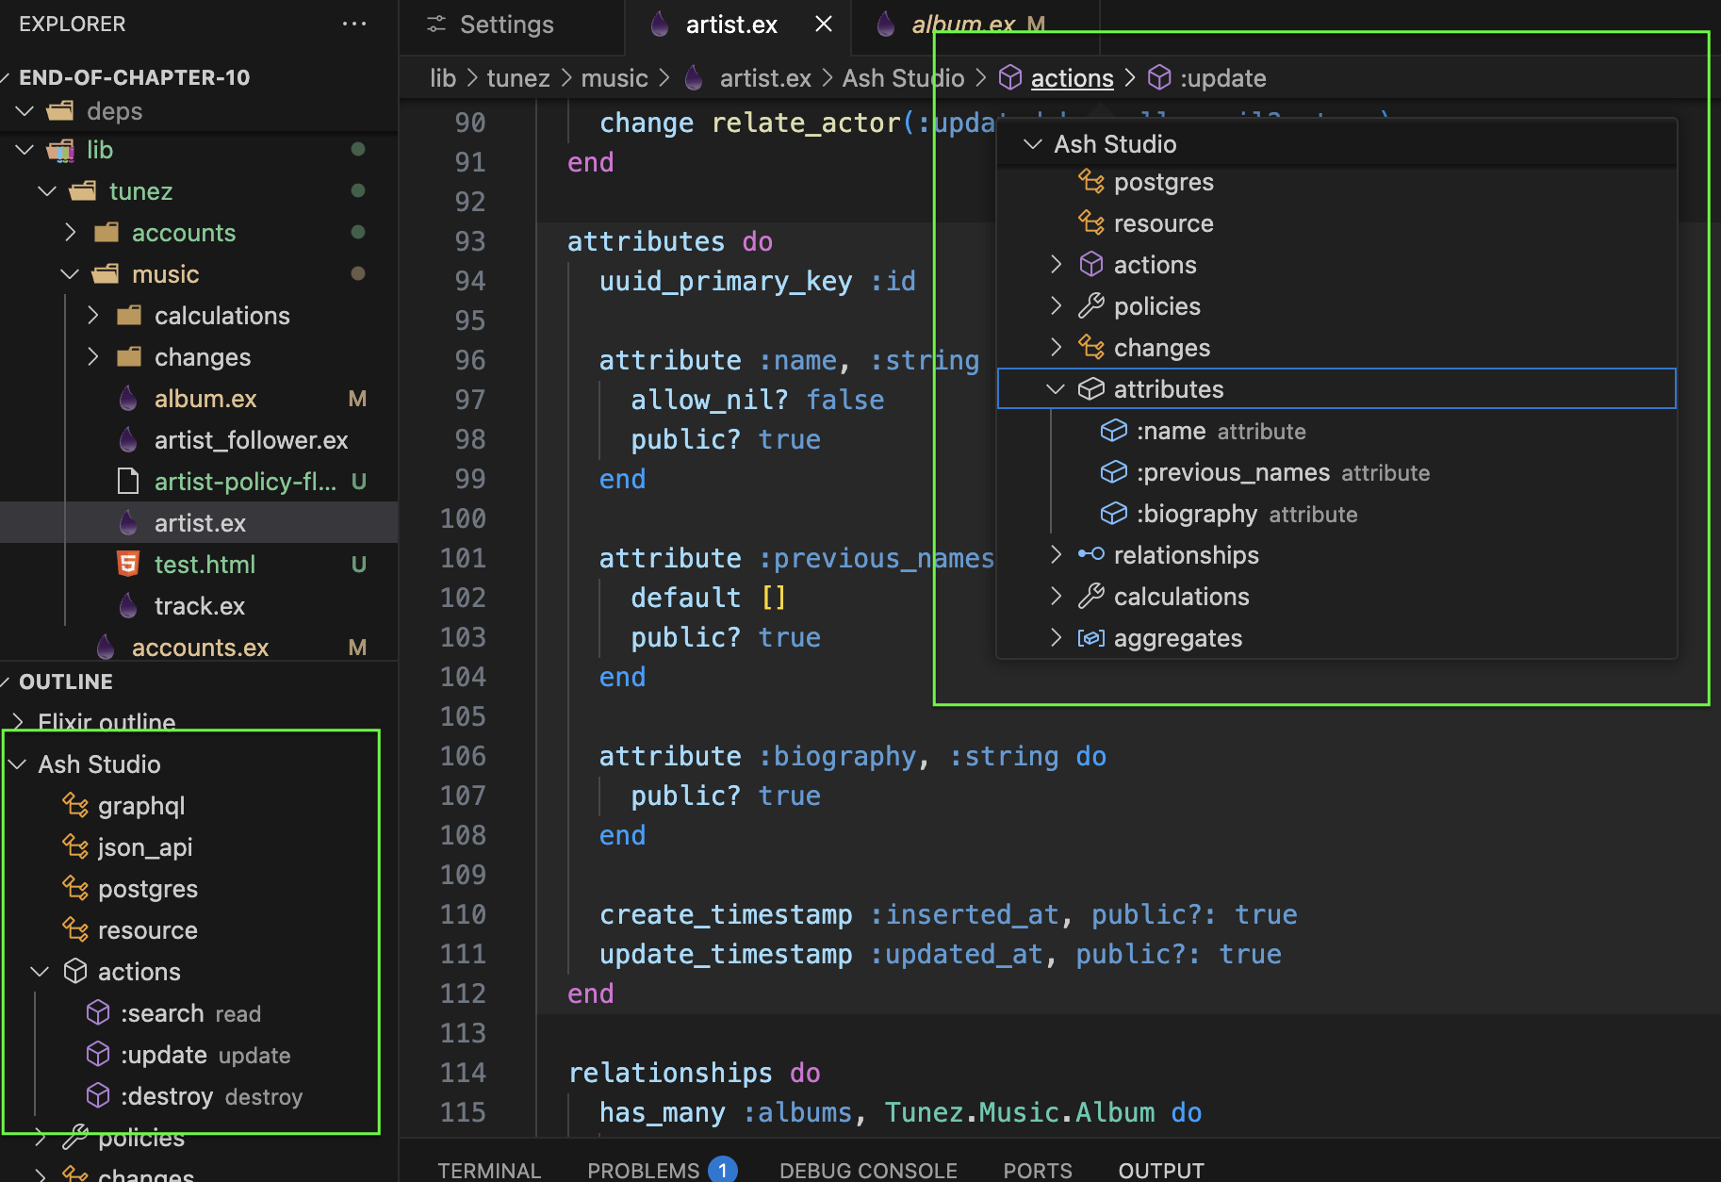Viewport: 1721px width, 1182px height.
Task: Collapse the actions node in Ash Studio outline
Action: click(x=40, y=972)
